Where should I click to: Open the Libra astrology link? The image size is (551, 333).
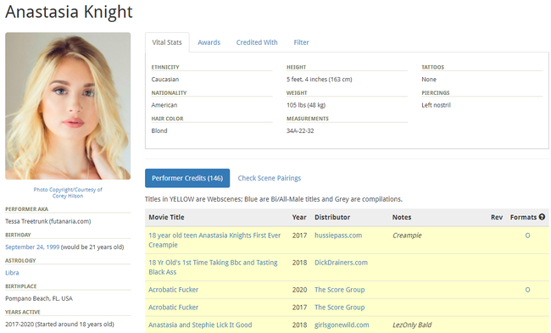point(12,273)
